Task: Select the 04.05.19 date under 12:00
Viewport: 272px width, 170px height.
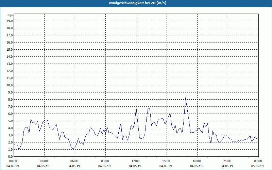Action: pos(135,166)
